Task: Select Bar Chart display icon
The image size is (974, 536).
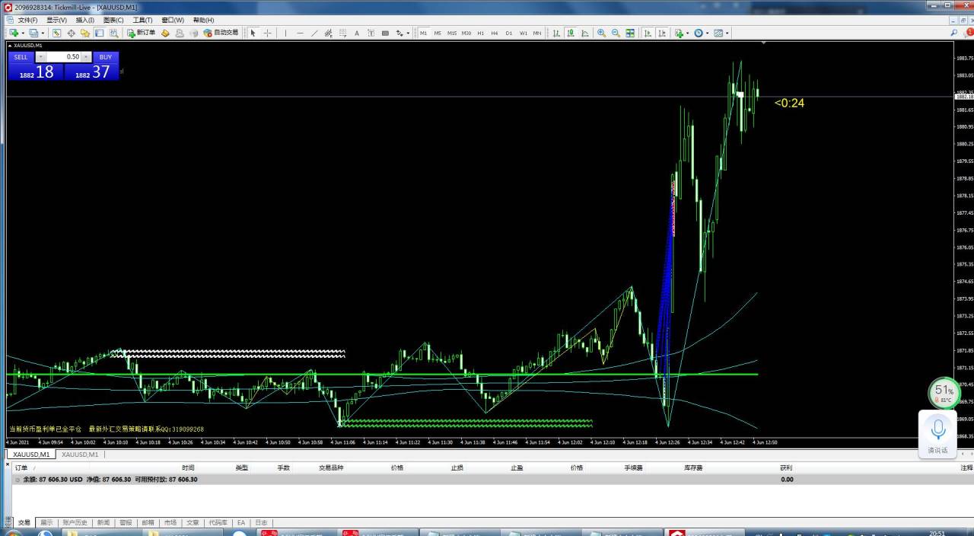Action: 556,33
